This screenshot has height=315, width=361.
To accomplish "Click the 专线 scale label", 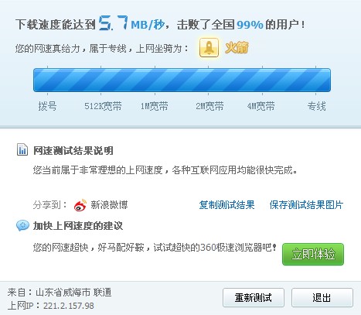I will 317,106.
